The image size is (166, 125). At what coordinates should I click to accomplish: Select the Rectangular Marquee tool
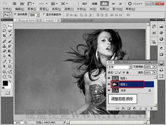tap(4, 26)
